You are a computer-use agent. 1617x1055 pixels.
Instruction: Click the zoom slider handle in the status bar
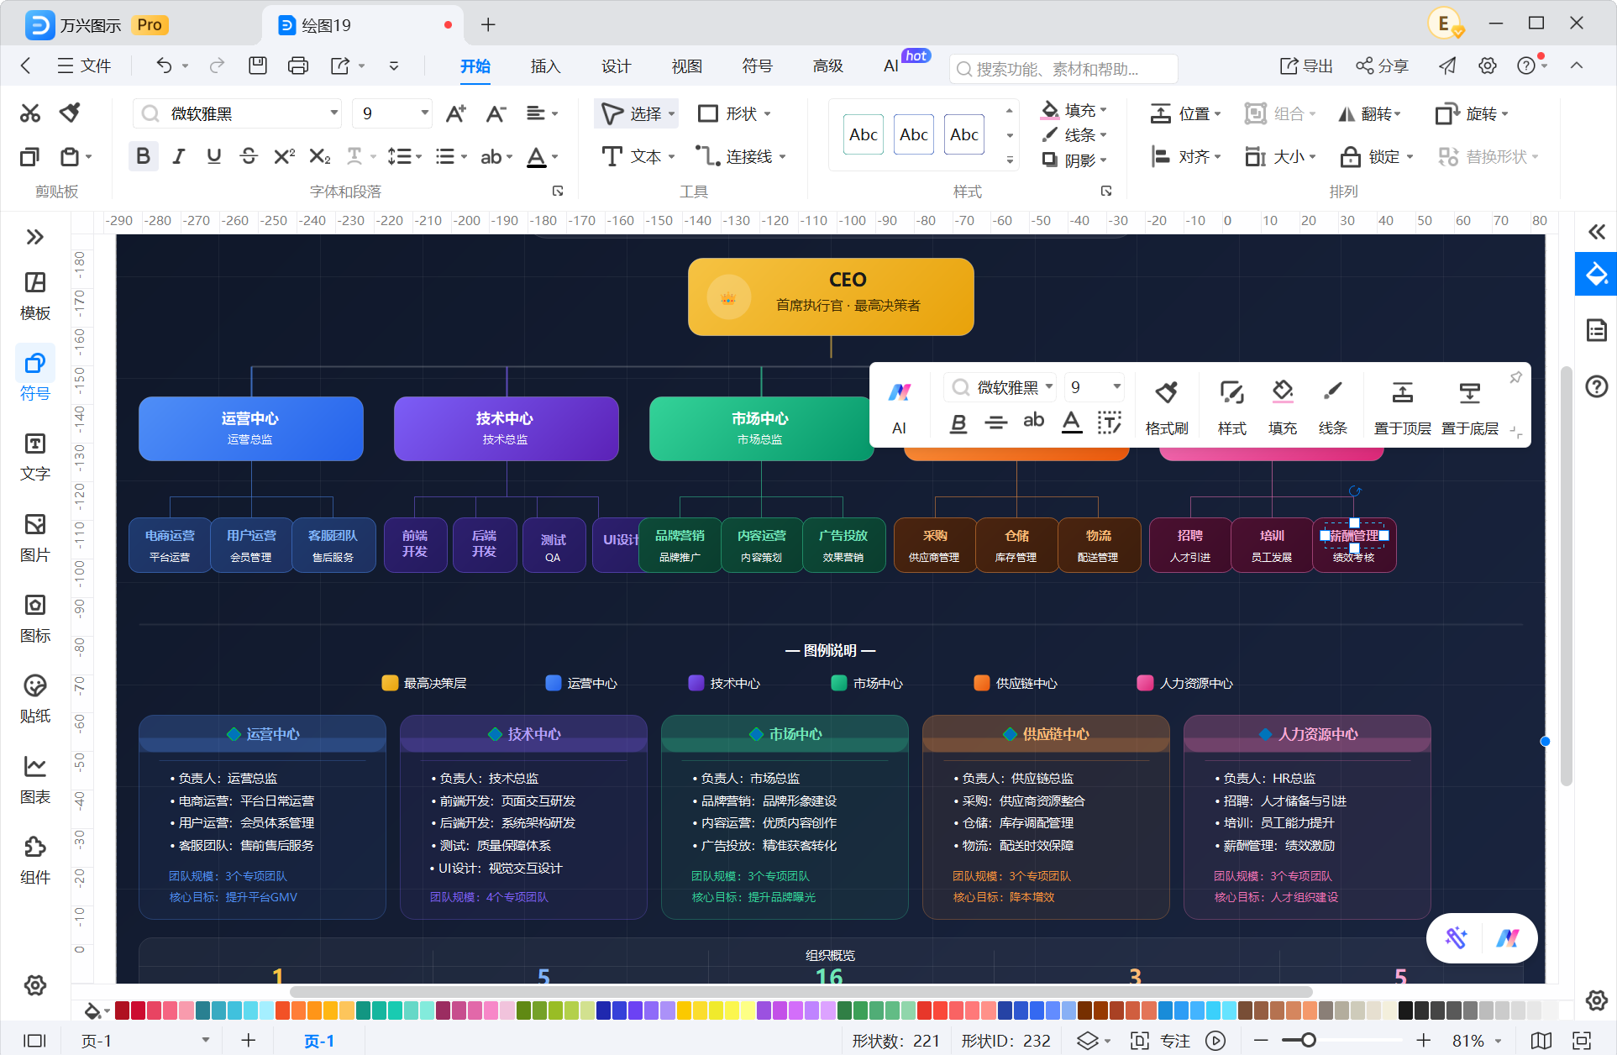click(x=1308, y=1041)
